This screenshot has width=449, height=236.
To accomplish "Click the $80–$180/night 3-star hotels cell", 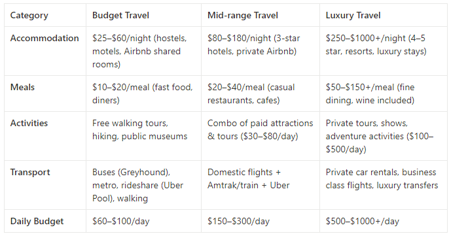I will point(260,51).
